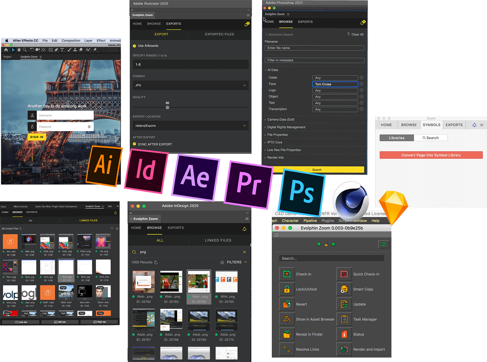Click the Show in Asset Browser icon
487x362 pixels.
tap(287, 319)
